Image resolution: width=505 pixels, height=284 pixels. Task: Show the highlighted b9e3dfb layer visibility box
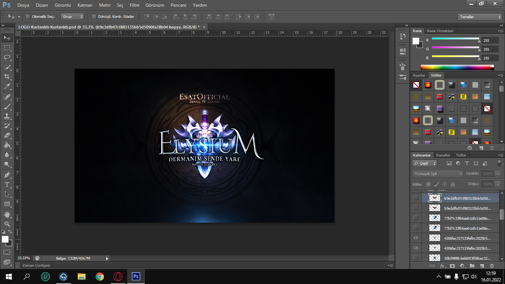(416, 198)
